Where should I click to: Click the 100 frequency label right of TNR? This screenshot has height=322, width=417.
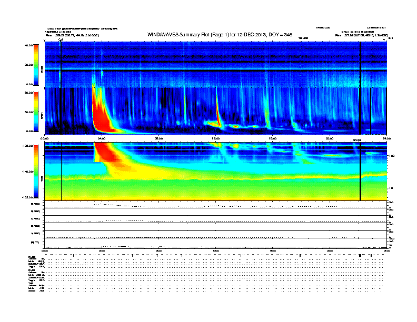click(x=392, y=156)
